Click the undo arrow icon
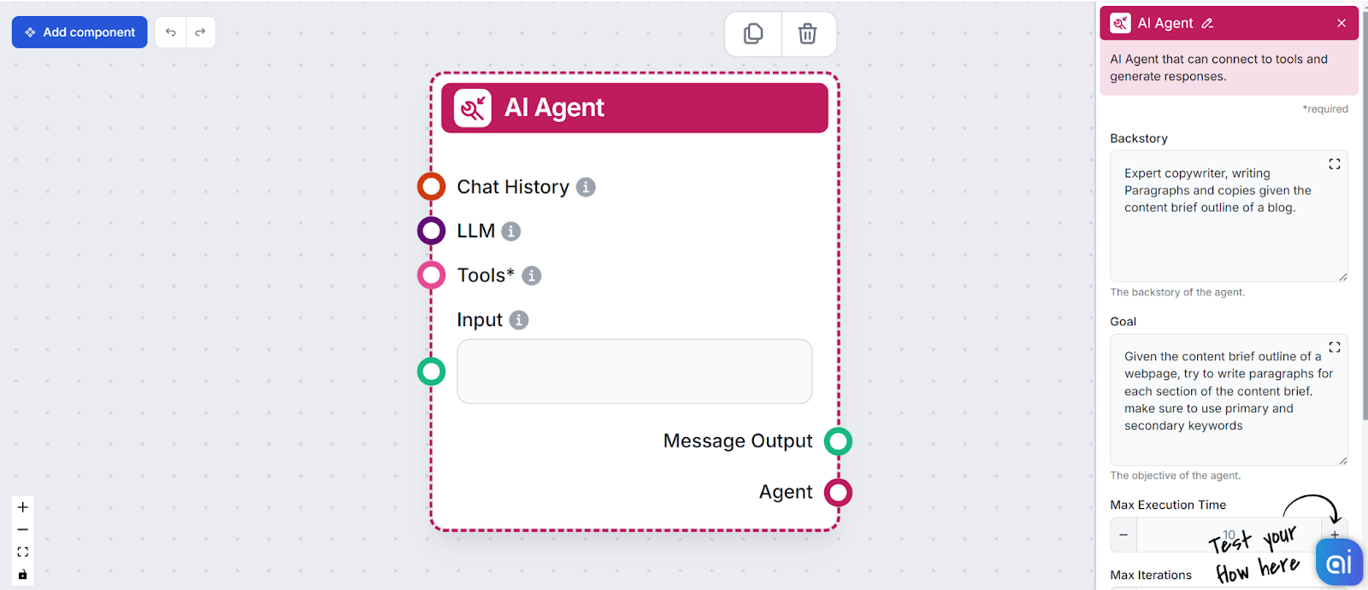This screenshot has width=1368, height=590. pos(170,32)
